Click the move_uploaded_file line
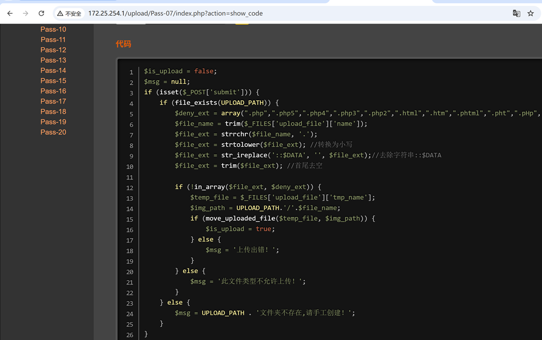The width and height of the screenshot is (542, 340). [283, 218]
